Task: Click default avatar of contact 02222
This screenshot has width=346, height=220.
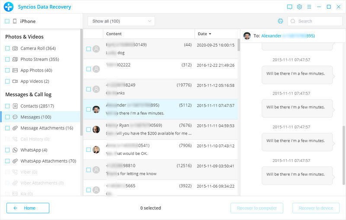Action: [96, 69]
